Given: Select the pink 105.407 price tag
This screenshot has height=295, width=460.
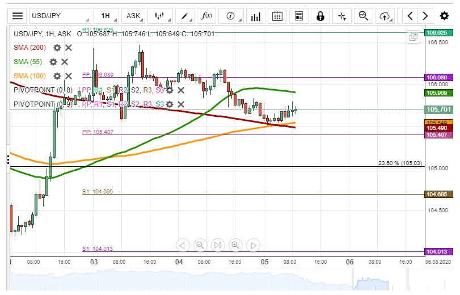Looking at the screenshot, I should pyautogui.click(x=438, y=134).
